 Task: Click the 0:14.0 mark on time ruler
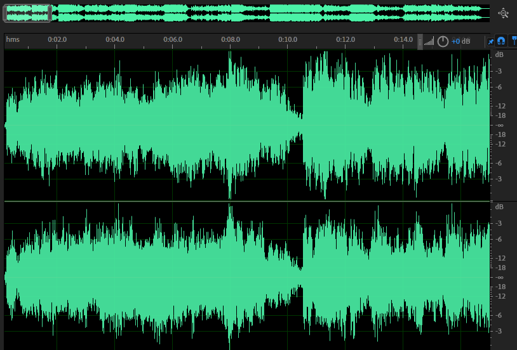coord(403,39)
